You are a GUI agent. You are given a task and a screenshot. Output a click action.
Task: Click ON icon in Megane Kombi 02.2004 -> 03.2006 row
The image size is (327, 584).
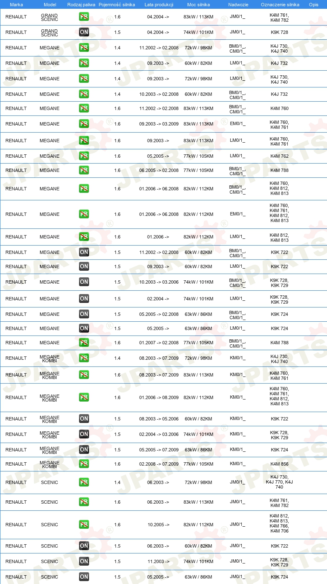click(84, 434)
